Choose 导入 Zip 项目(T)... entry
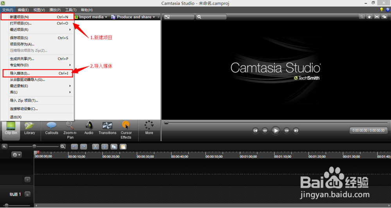 pos(38,101)
